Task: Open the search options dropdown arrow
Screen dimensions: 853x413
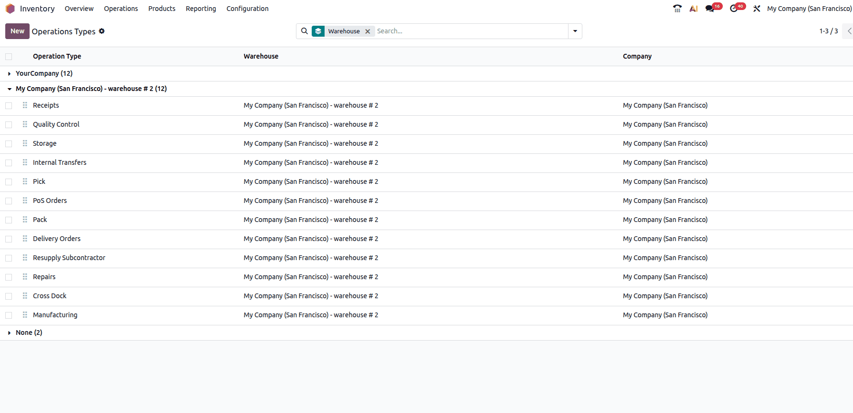Action: [575, 31]
